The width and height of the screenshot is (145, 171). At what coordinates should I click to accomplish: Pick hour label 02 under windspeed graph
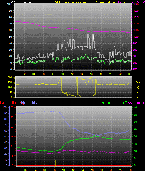(x=24, y=74)
